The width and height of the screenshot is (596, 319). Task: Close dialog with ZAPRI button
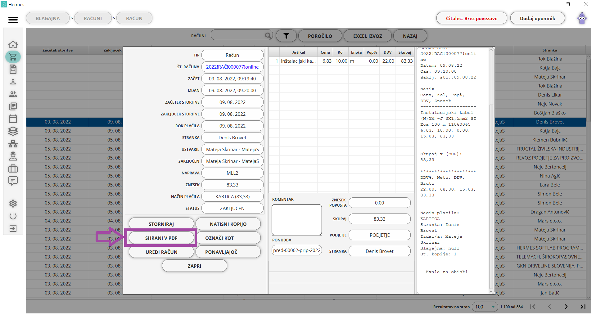point(195,266)
